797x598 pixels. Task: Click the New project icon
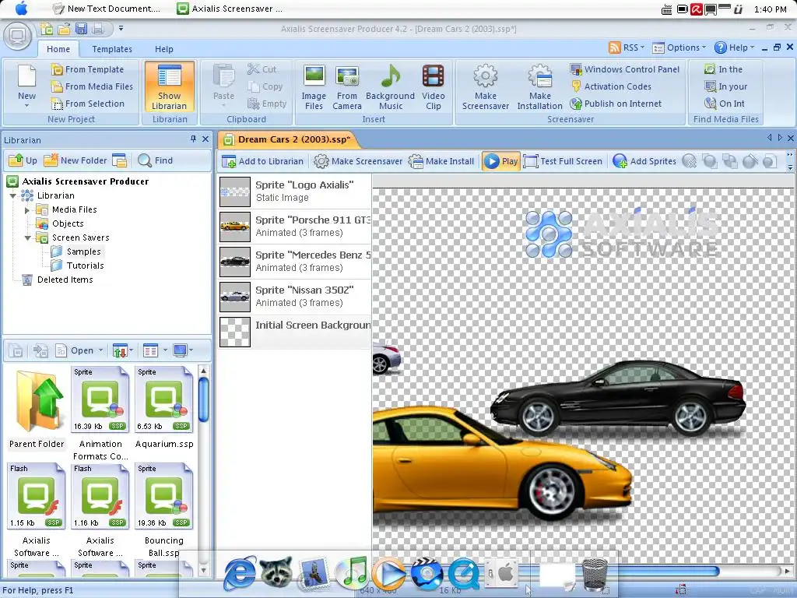(x=26, y=86)
